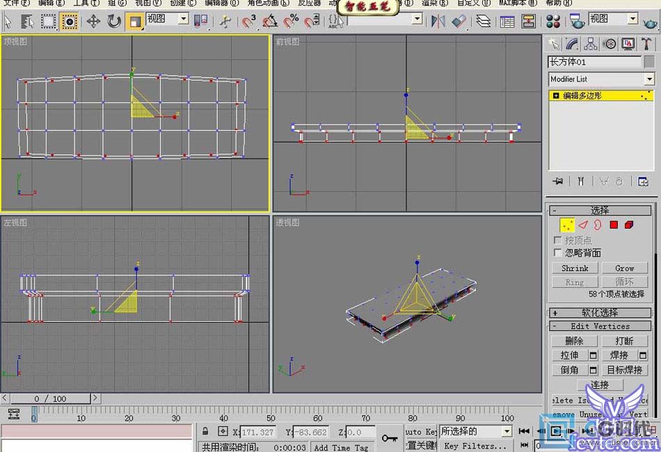Click Use Pivot Point Center icon
Image resolution: width=661 pixels, height=452 pixels.
tap(200, 21)
